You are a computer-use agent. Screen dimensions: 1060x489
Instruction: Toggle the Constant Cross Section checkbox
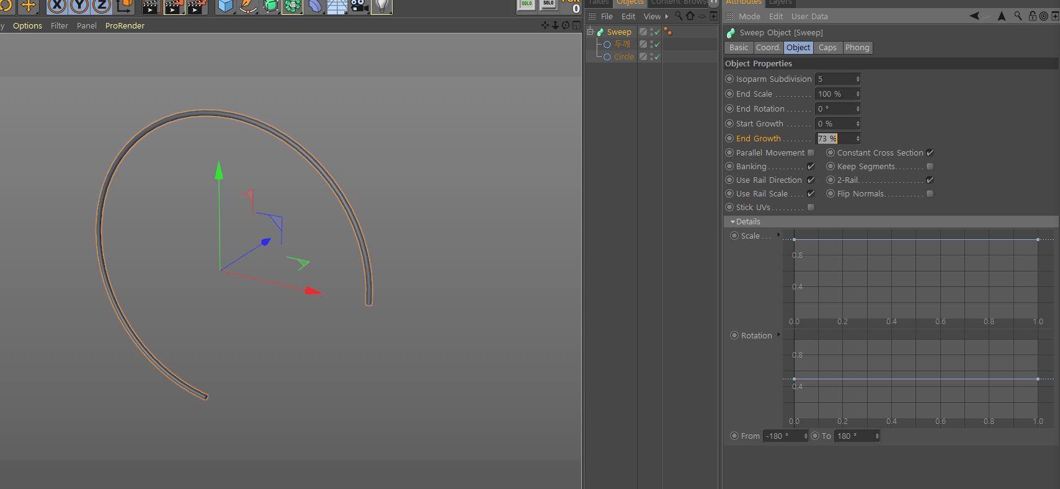pyautogui.click(x=930, y=152)
